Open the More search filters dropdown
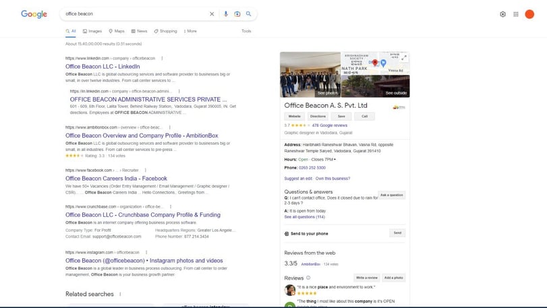Image resolution: width=547 pixels, height=308 pixels. (190, 31)
